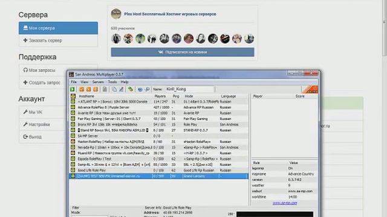Open the Tools menu
This screenshot has height=217, width=387.
[x=112, y=82]
